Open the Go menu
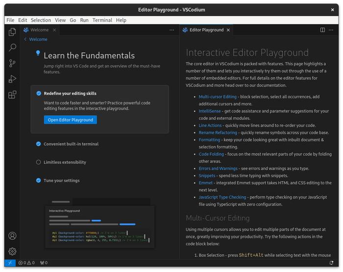Image resolution: width=343 pixels, height=272 pixels. point(73,20)
